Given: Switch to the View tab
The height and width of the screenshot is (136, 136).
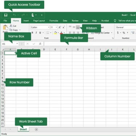Looking at the screenshot, I should tap(85, 21).
